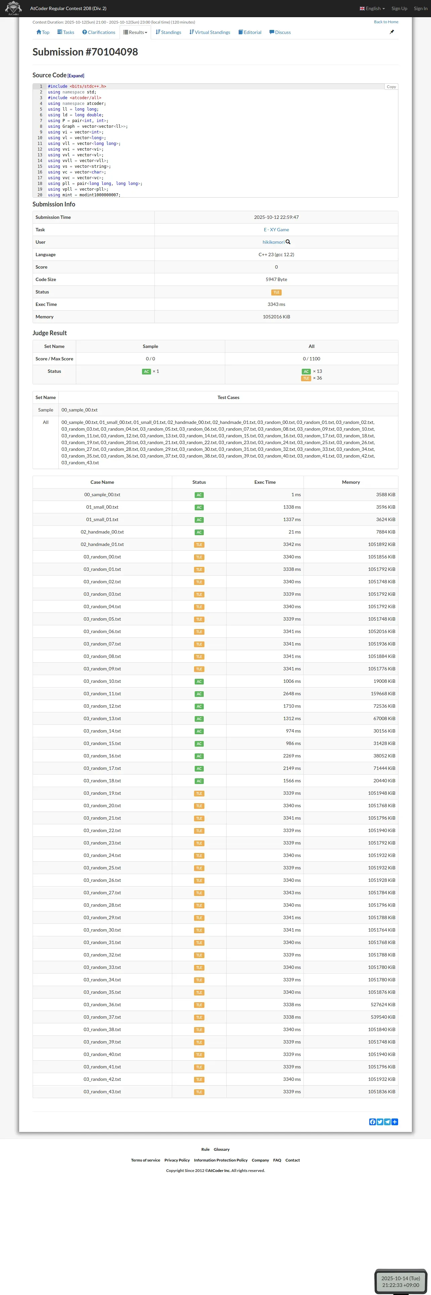Click TLE badge for 03_random_36.txt

click(x=199, y=1005)
